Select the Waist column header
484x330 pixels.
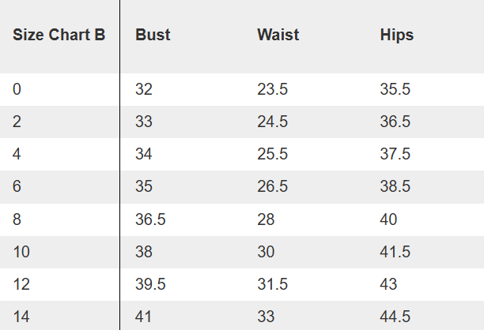278,35
